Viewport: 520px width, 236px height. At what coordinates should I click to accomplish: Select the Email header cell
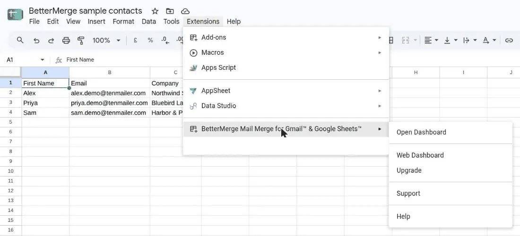click(x=110, y=83)
